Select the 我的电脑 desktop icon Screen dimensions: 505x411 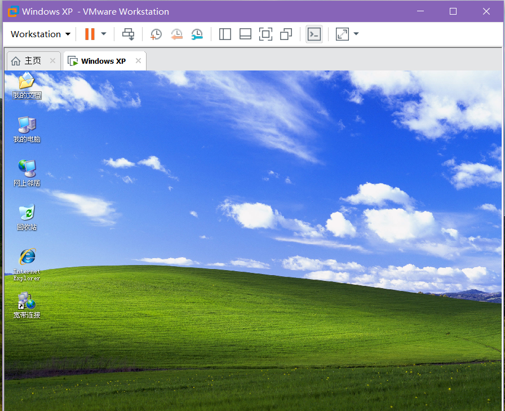click(x=26, y=130)
